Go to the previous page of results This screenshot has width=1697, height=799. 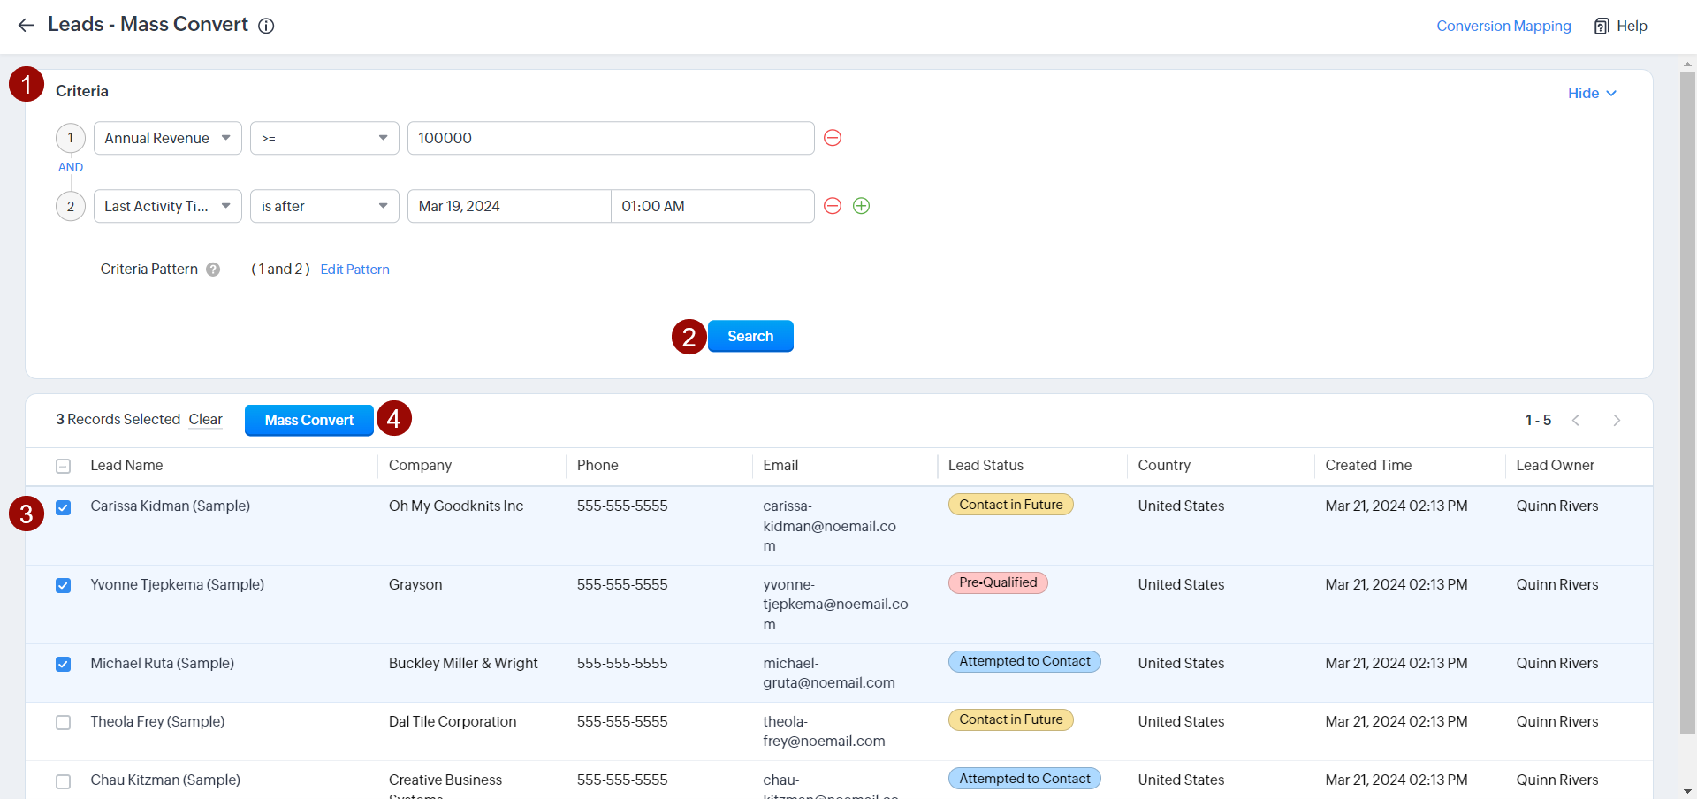[1576, 421]
